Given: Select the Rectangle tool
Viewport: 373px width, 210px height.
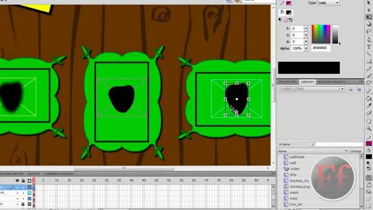Looking at the screenshot, I should pyautogui.click(x=369, y=61).
